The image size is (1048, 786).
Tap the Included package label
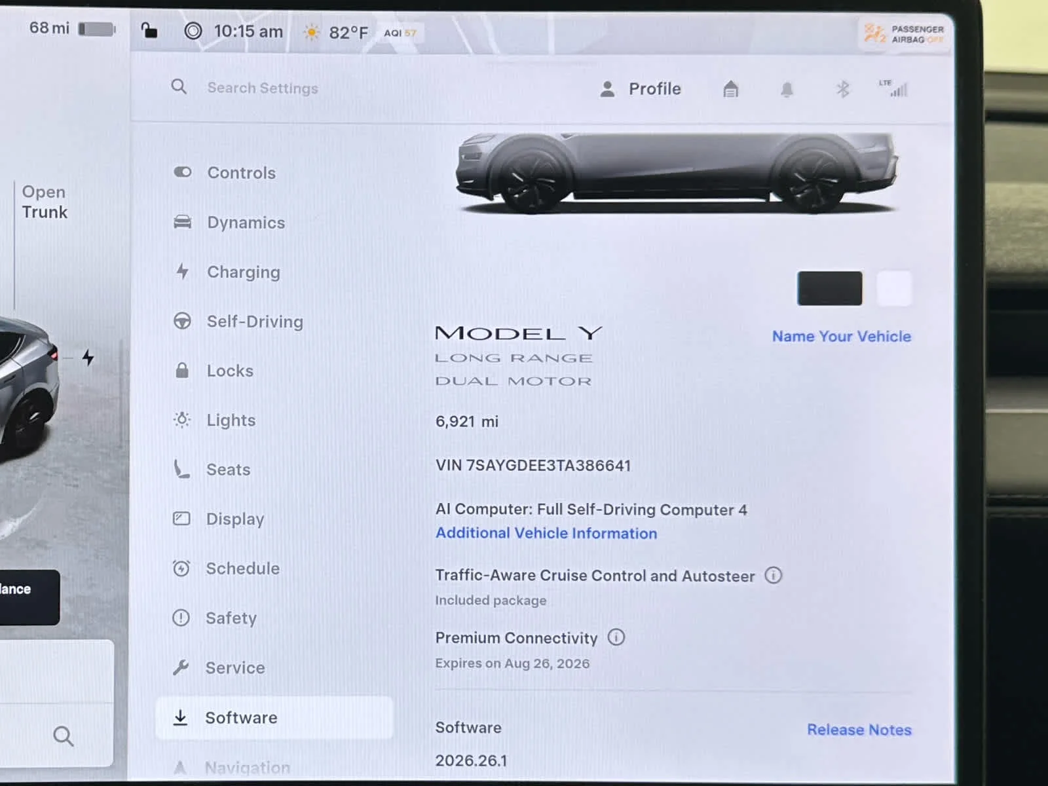coord(491,600)
